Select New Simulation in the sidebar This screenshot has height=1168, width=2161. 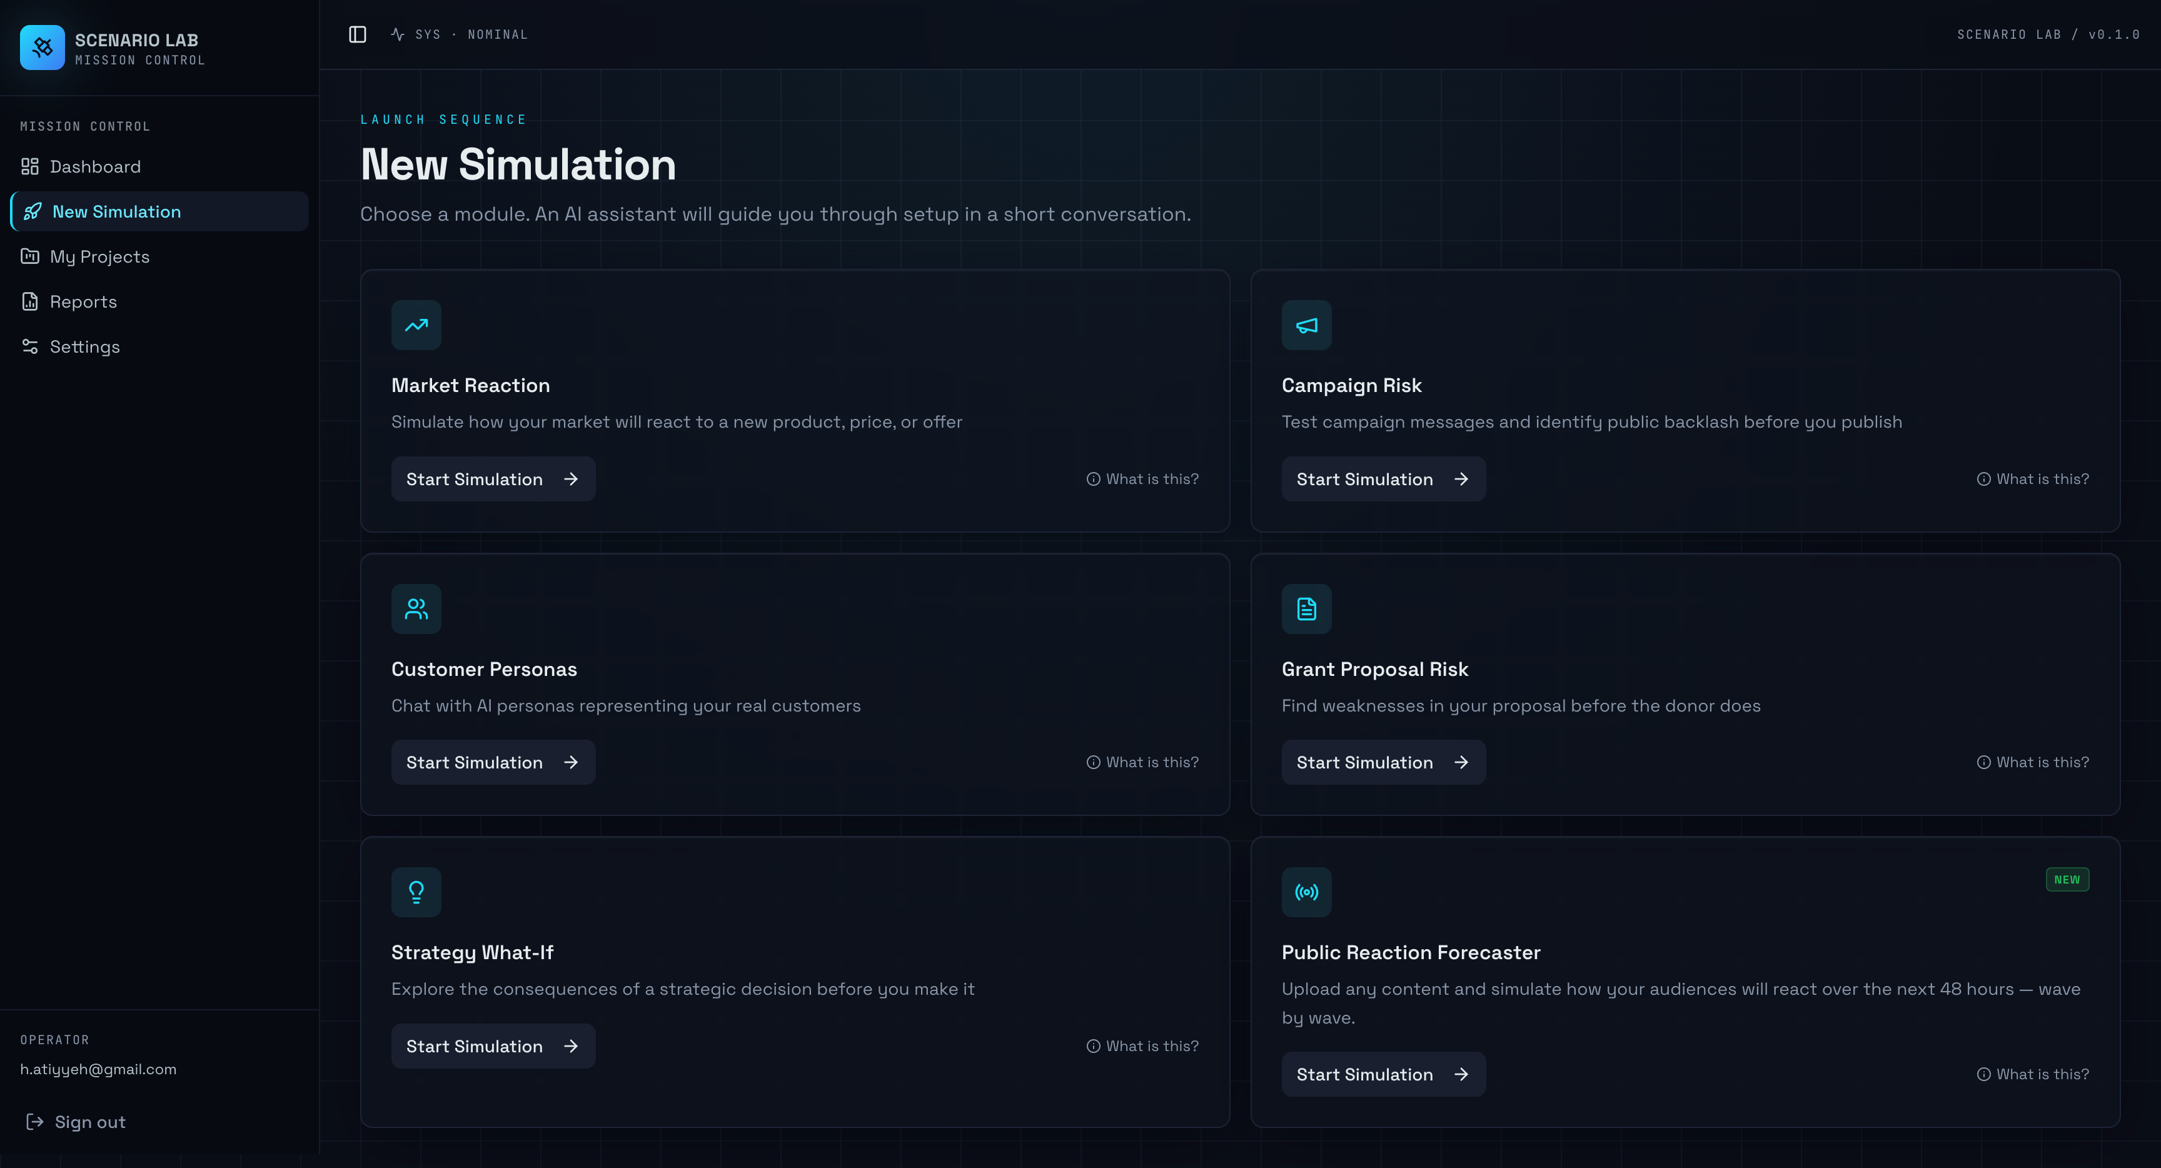point(159,211)
